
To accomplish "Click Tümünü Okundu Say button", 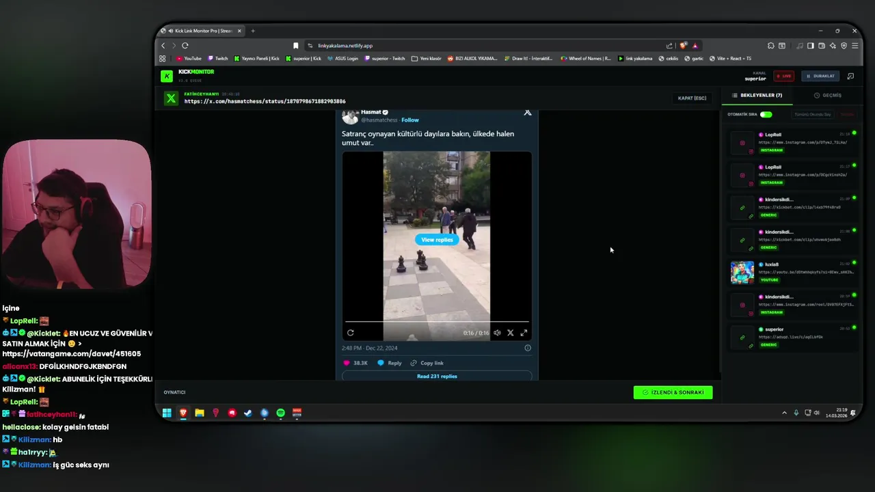I will pos(813,114).
